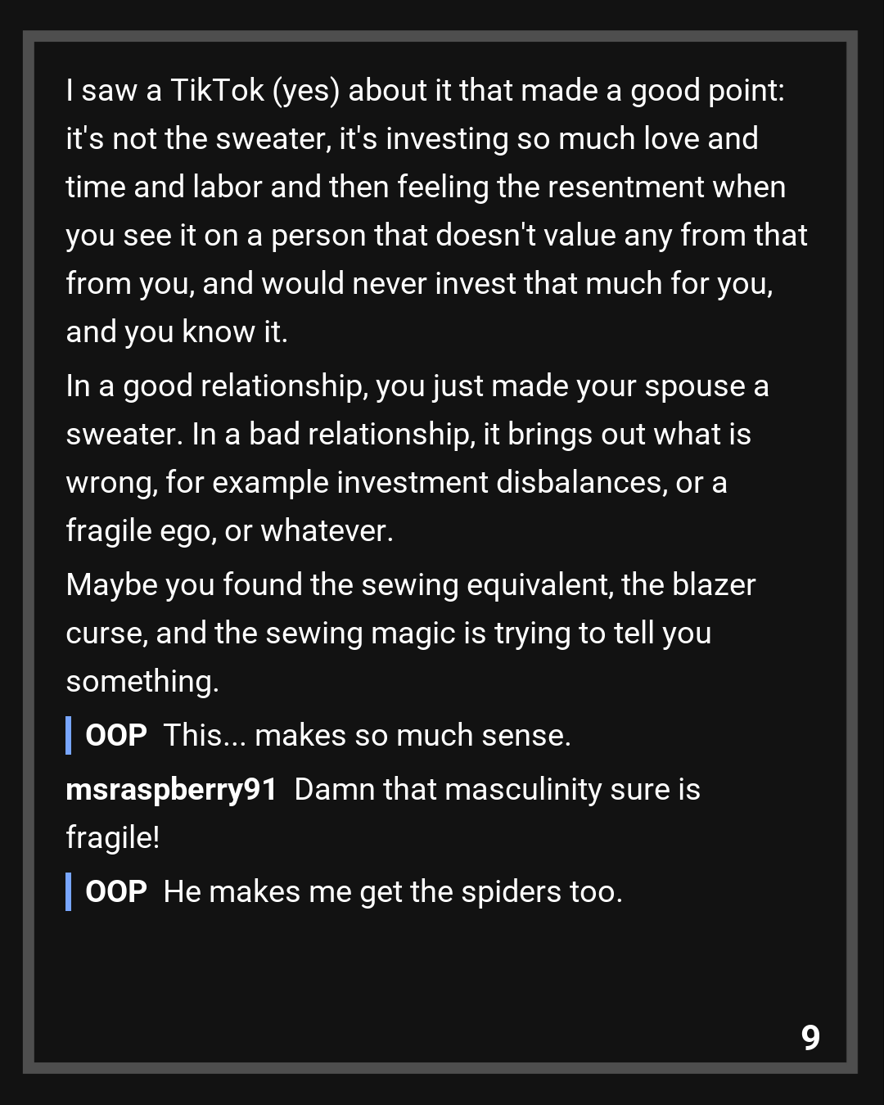Image resolution: width=884 pixels, height=1105 pixels.
Task: Click the word "resentment"
Action: (626, 187)
